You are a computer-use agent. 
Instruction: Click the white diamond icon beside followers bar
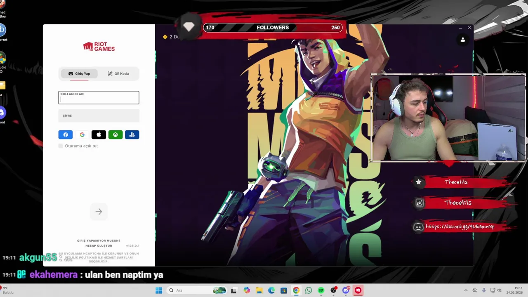189,27
